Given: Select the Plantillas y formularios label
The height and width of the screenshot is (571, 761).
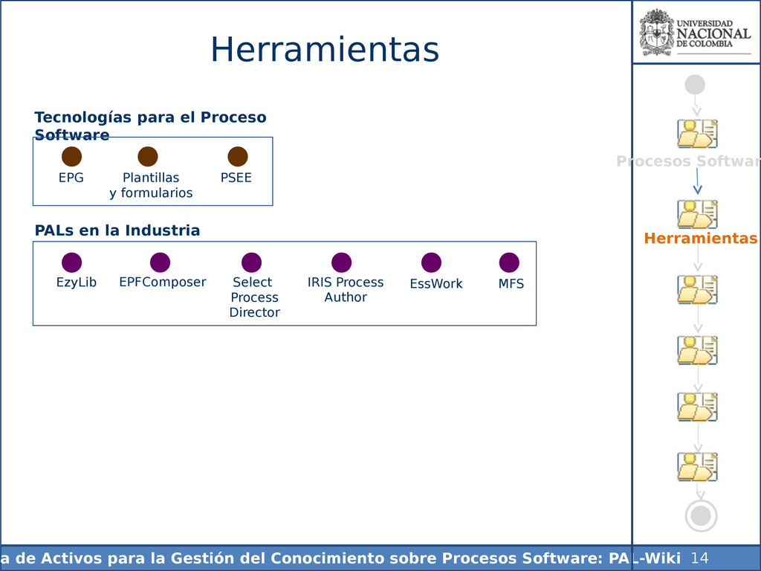Looking at the screenshot, I should pyautogui.click(x=151, y=185).
